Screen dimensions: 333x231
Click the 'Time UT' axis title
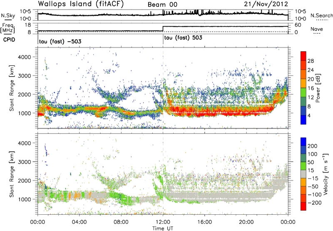coord(163,228)
